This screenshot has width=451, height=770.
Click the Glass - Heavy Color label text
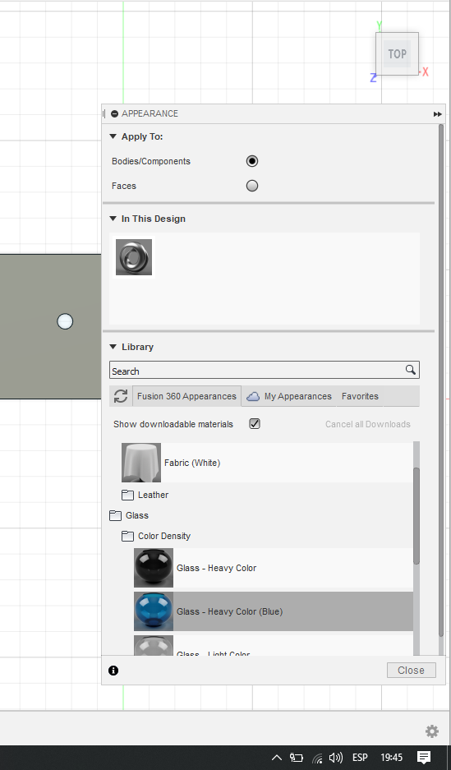click(216, 568)
